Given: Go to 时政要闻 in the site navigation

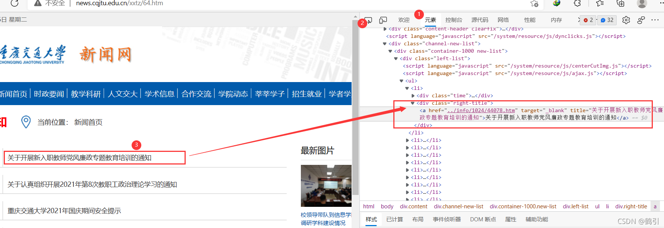Looking at the screenshot, I should coord(49,94).
